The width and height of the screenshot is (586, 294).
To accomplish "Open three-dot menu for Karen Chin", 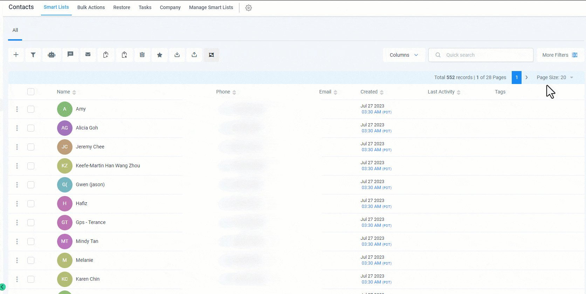I will [x=17, y=279].
